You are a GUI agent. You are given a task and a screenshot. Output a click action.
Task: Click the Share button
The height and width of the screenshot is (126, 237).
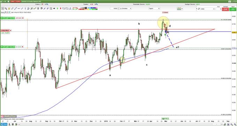point(4,124)
